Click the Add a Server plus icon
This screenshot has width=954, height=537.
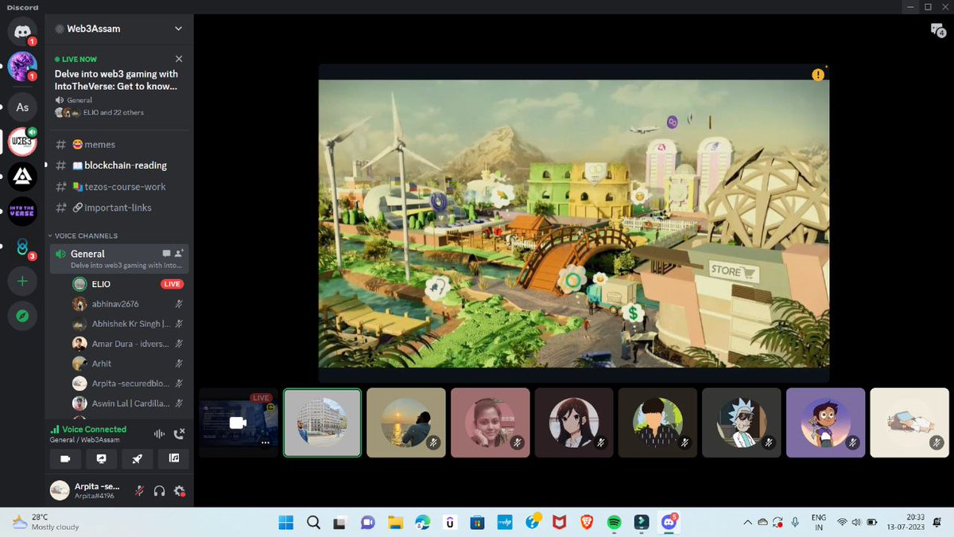22,281
